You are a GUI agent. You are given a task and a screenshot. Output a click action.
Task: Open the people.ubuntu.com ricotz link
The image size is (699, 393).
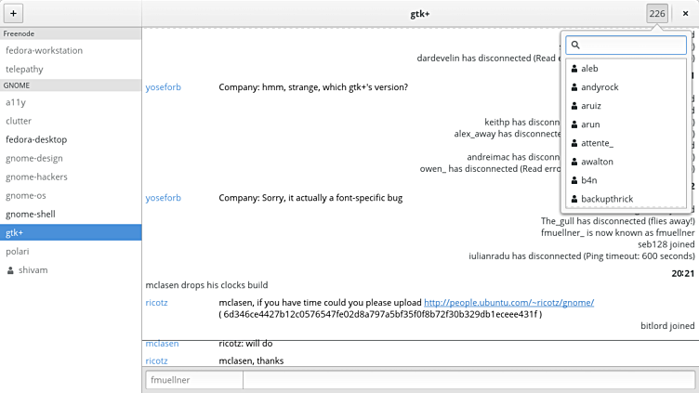tap(508, 303)
